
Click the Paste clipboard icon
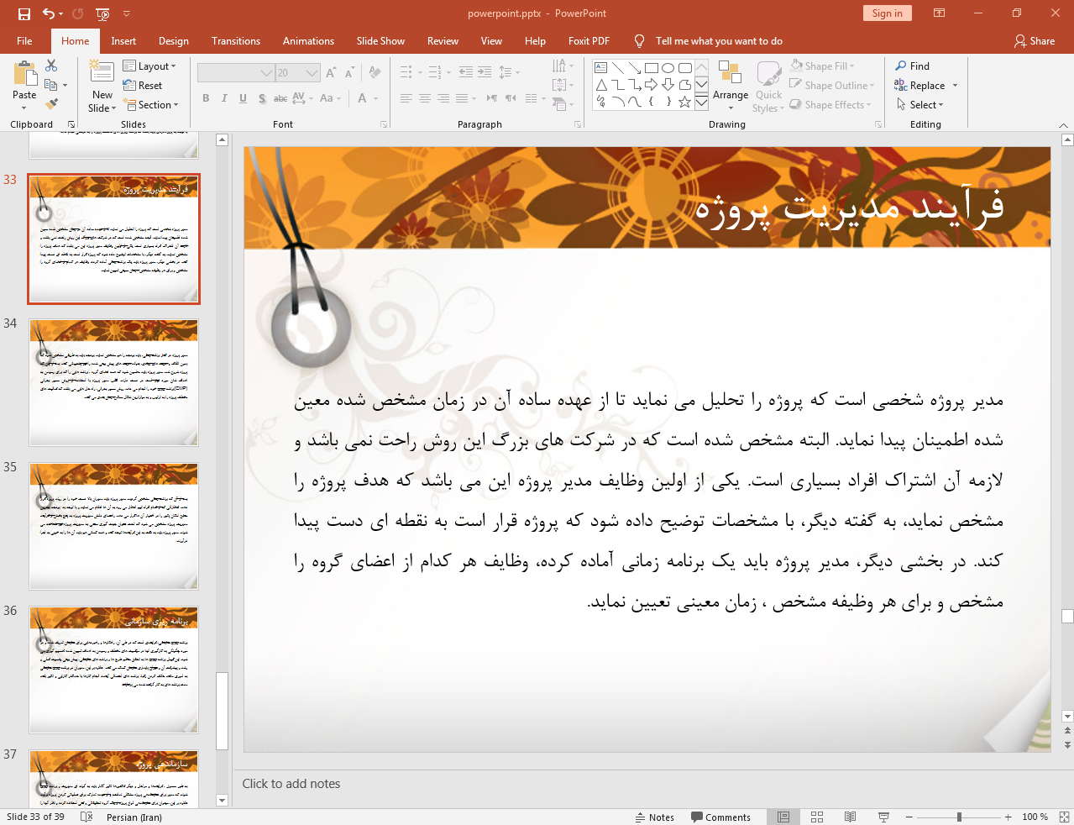click(x=24, y=75)
